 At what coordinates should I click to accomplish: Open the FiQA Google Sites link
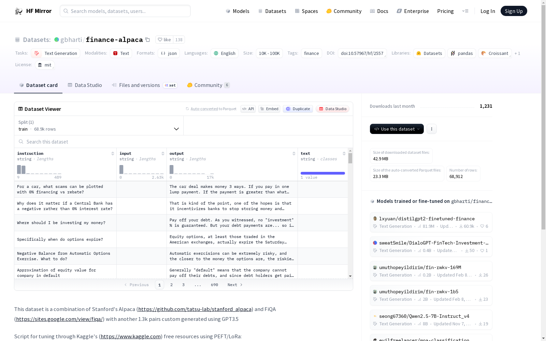59,319
